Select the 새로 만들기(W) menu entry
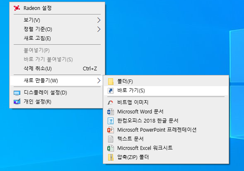Viewport: 244px width, 171px height. [57, 81]
